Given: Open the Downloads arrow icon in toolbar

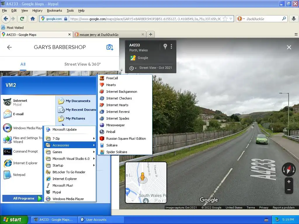Looking at the screenshot, I should [294, 19].
